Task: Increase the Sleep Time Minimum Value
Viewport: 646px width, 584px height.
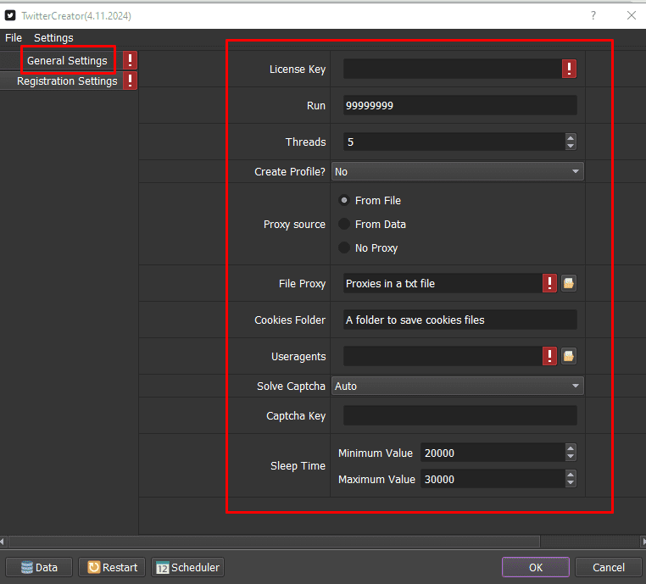Action: (x=571, y=449)
